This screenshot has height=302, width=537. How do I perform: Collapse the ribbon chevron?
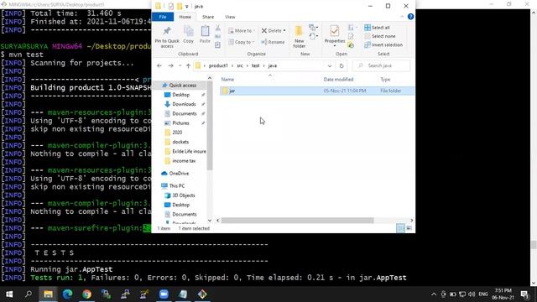coord(402,17)
